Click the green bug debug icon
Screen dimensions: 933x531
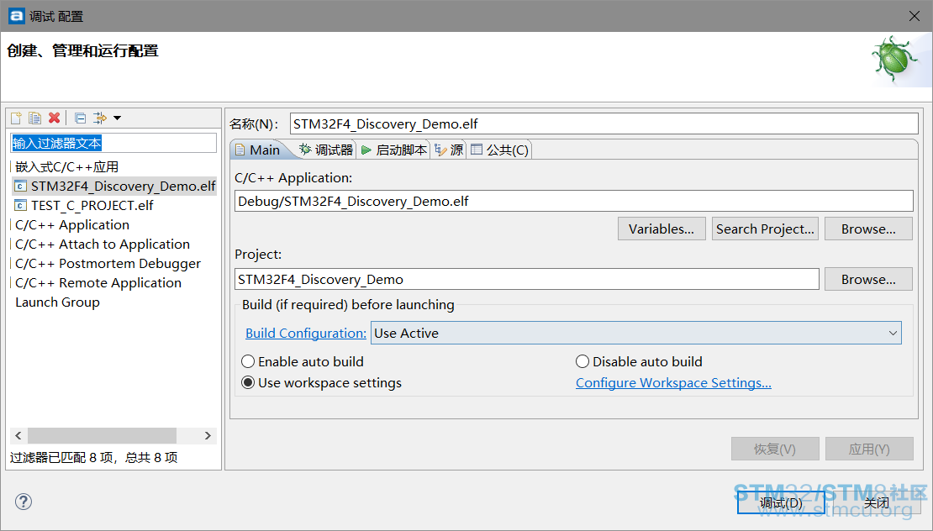pyautogui.click(x=894, y=59)
